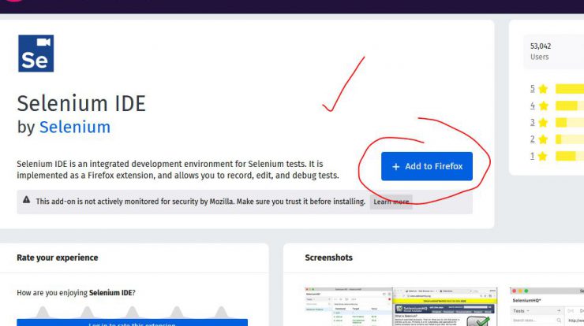Click the 'How are you enjoying Selenium IDE?' text
The width and height of the screenshot is (584, 326).
(x=76, y=293)
